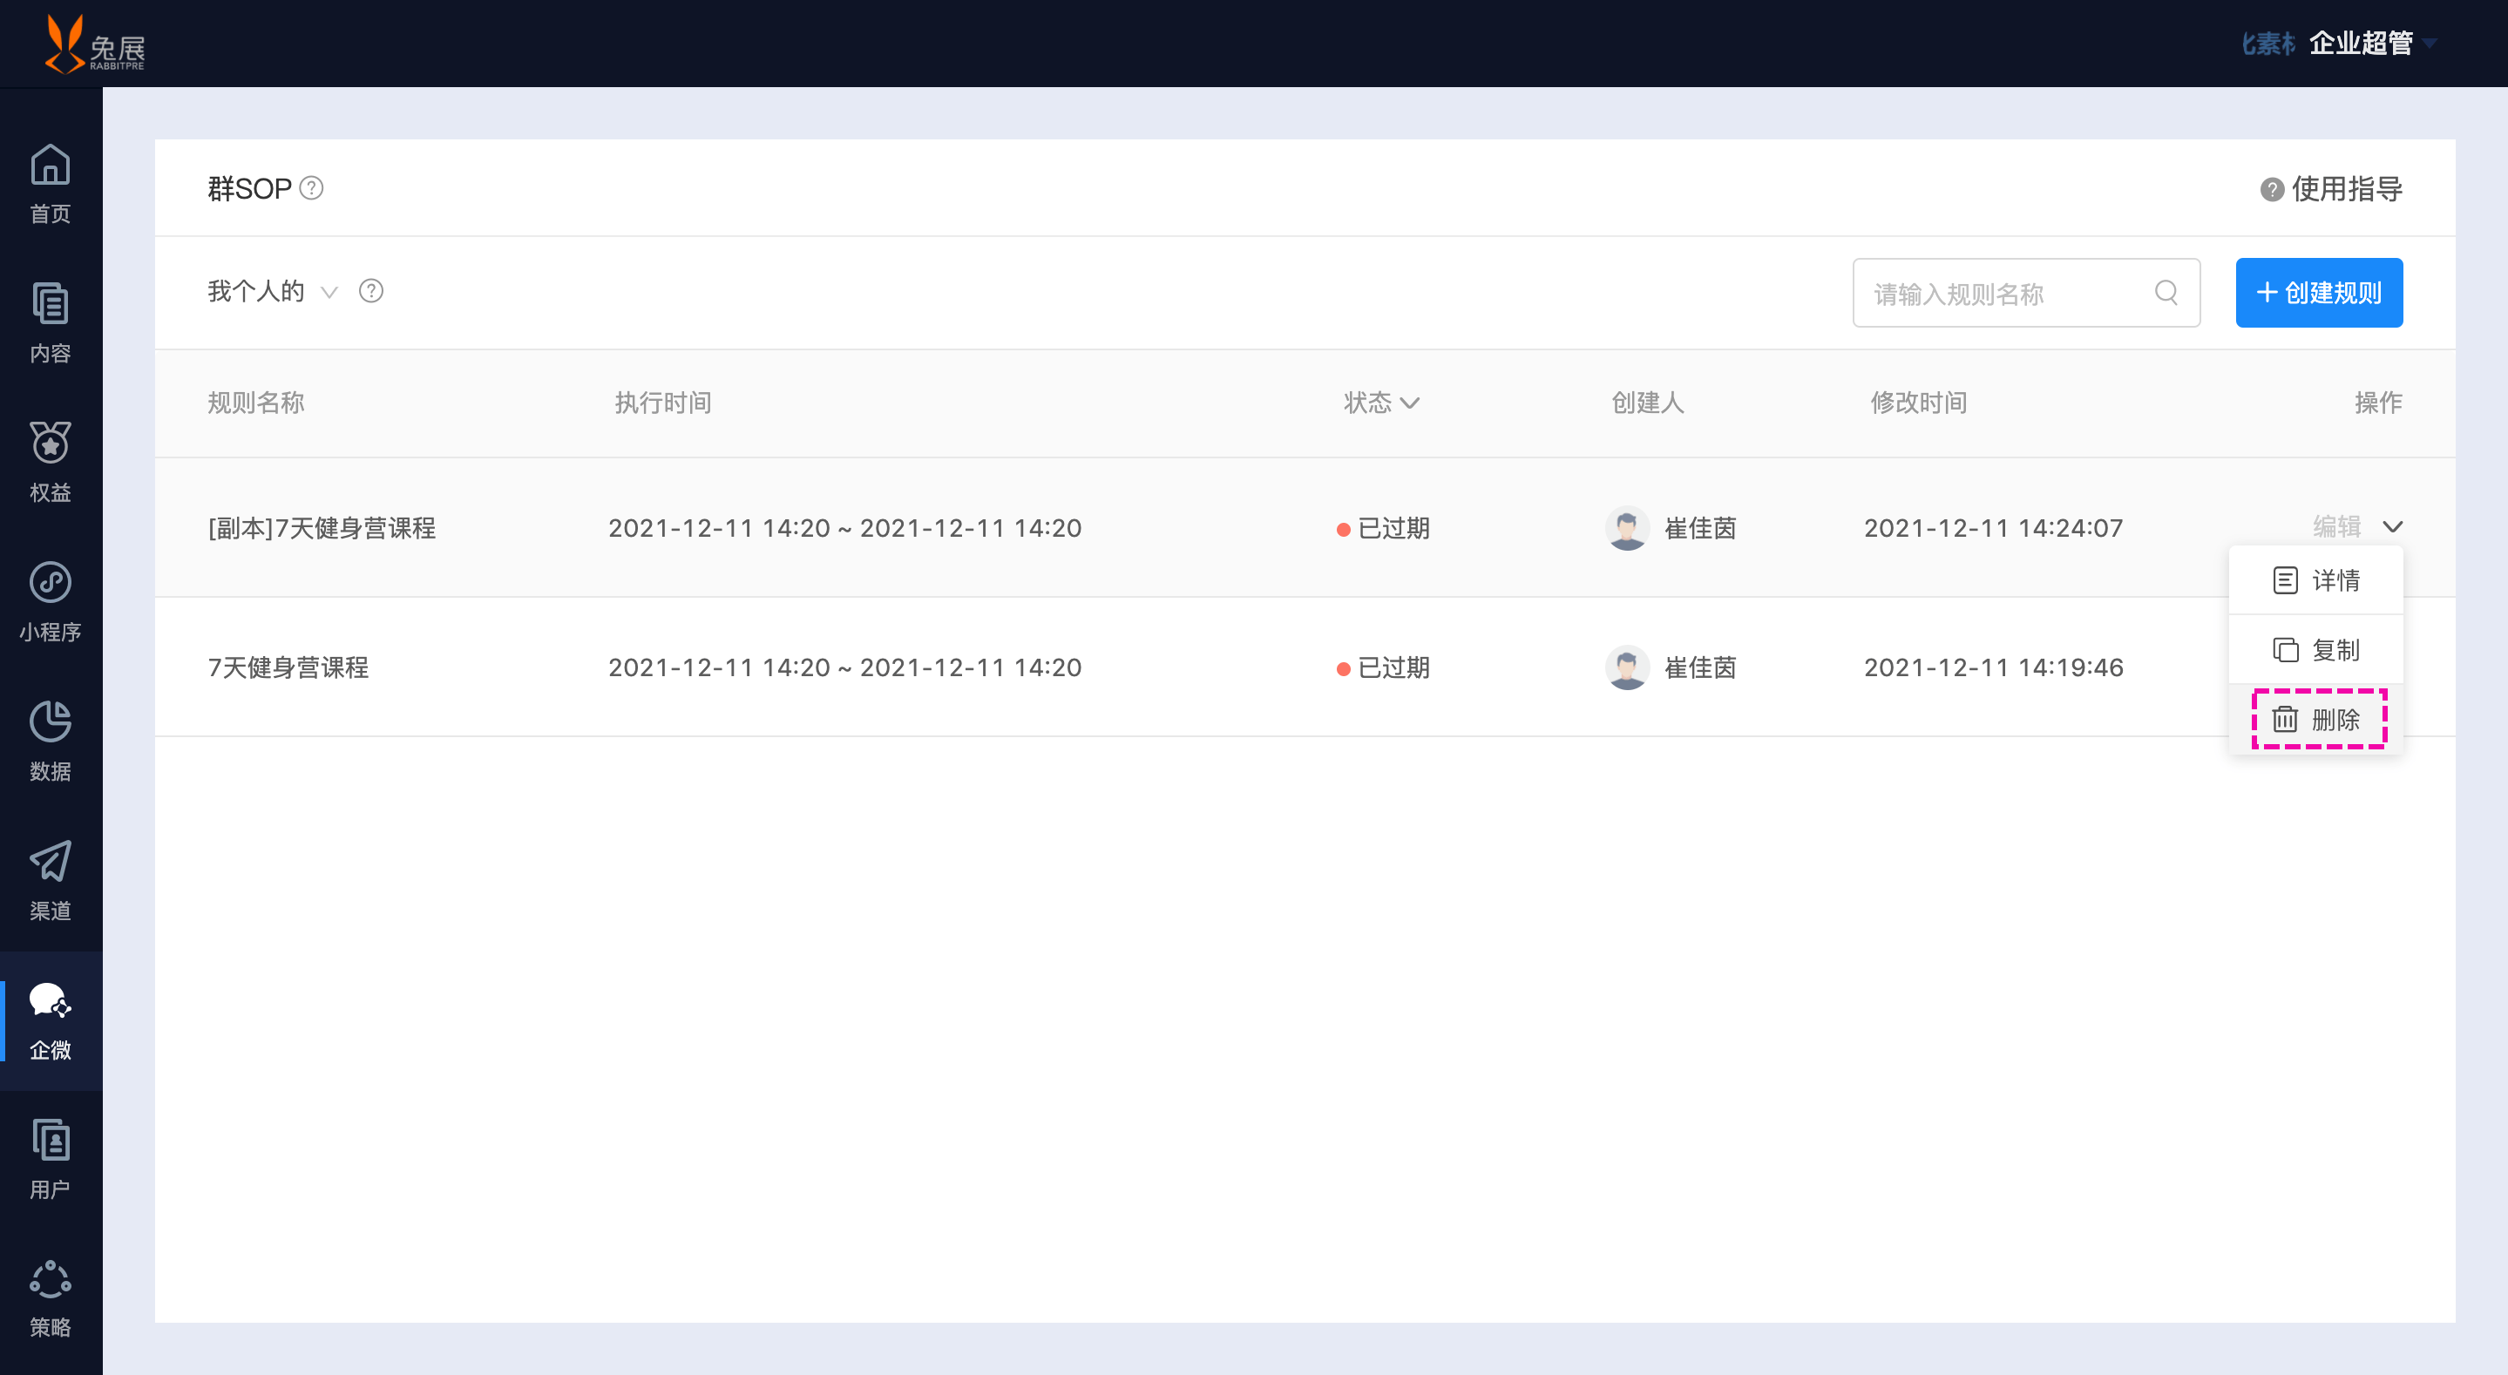Screen dimensions: 2508x1375
Task: Click help question mark beside 群SOP title
Action: 312,187
